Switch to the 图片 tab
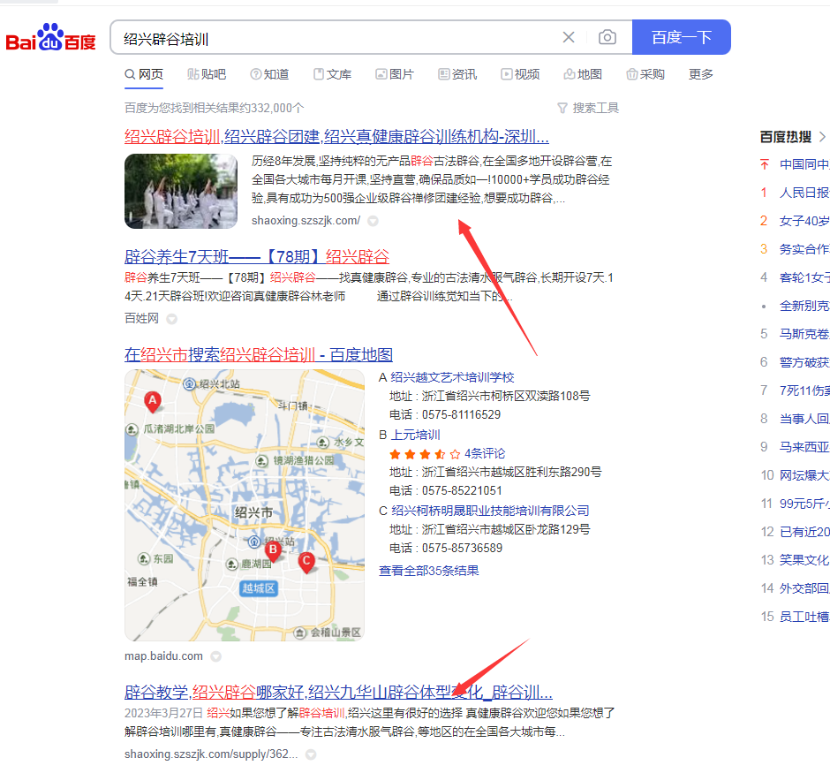Viewport: 830px width, 773px height. click(x=395, y=74)
